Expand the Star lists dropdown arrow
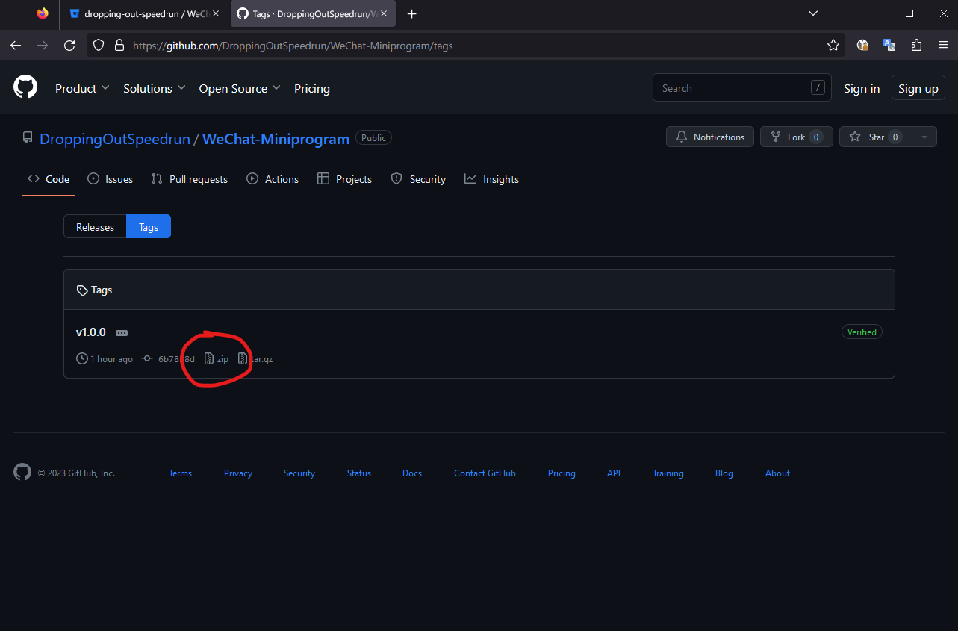This screenshot has width=958, height=631. (x=924, y=137)
